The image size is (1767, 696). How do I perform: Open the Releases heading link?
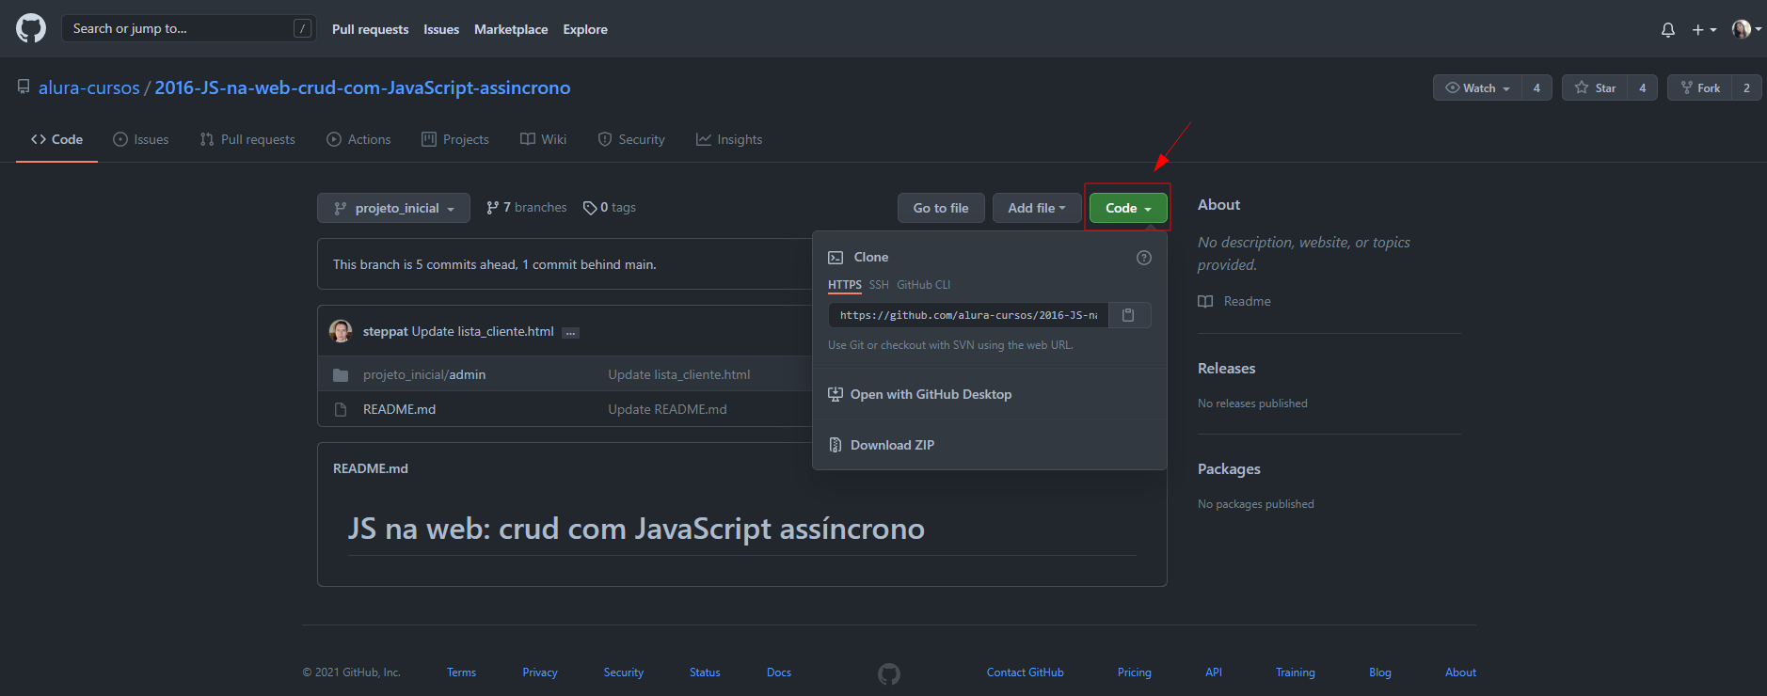pos(1227,369)
